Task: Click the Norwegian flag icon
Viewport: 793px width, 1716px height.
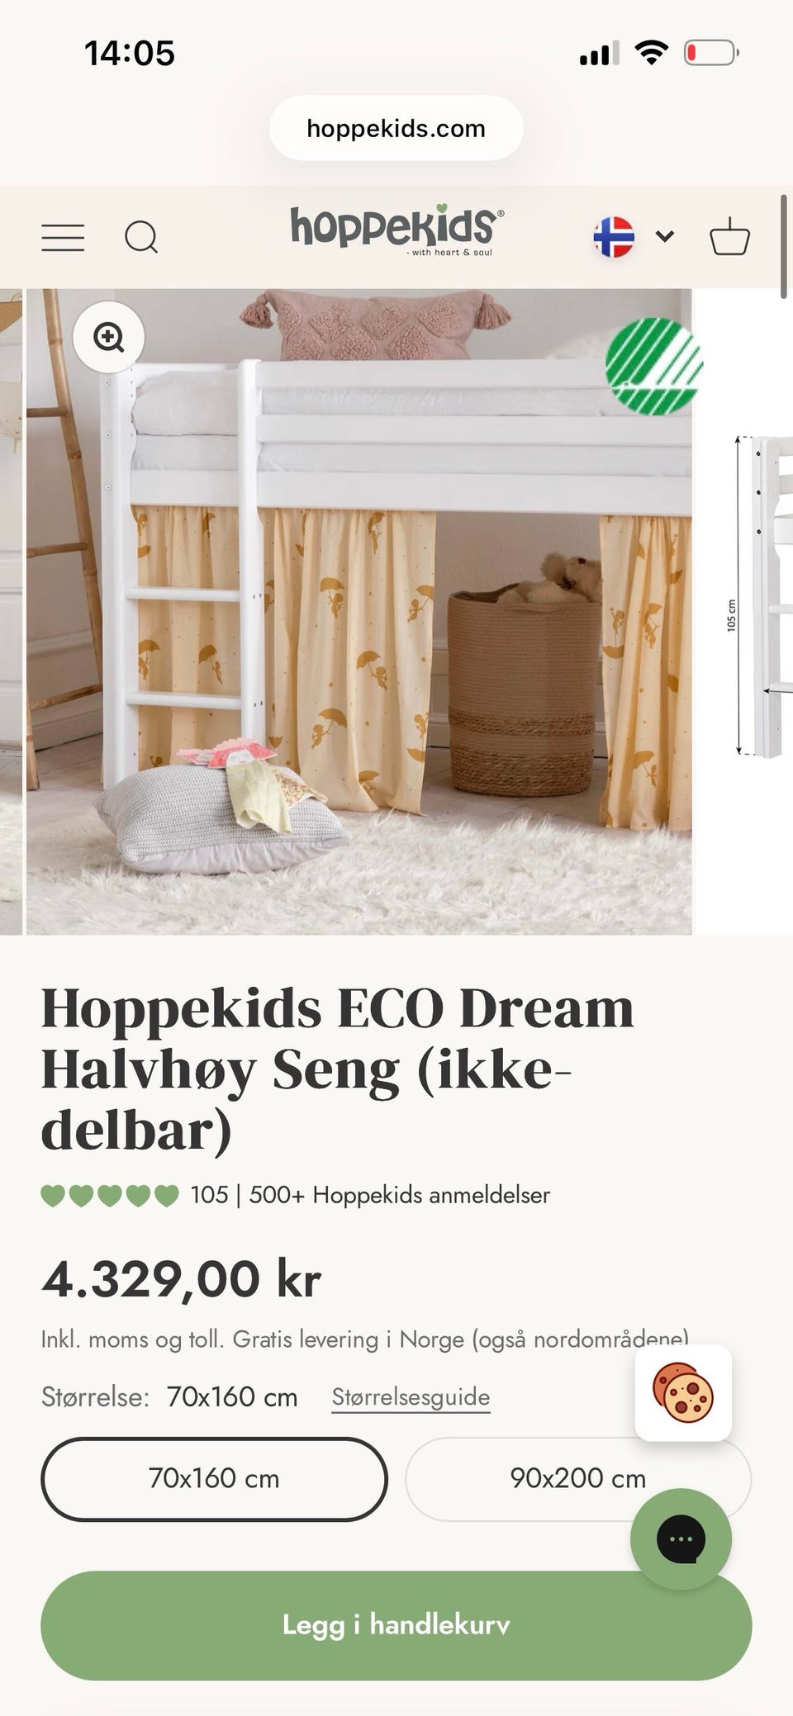Action: tap(614, 237)
